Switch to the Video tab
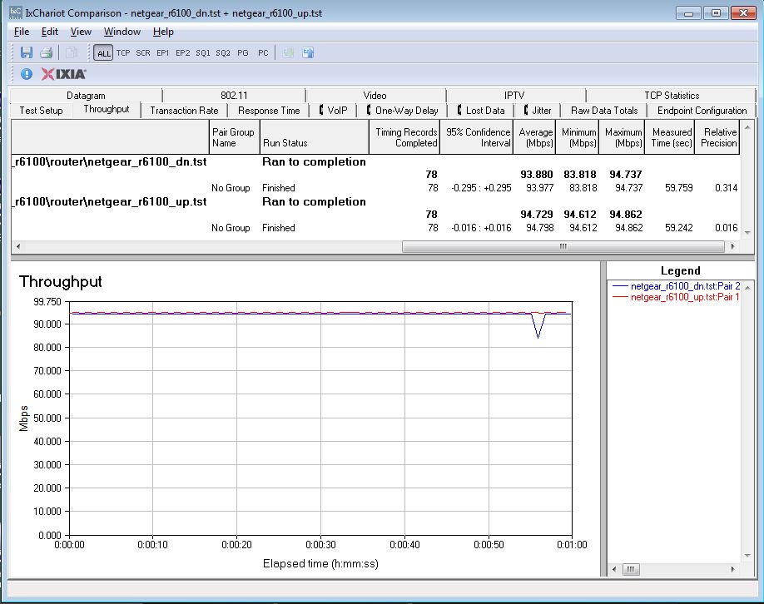The height and width of the screenshot is (604, 764). click(x=375, y=96)
